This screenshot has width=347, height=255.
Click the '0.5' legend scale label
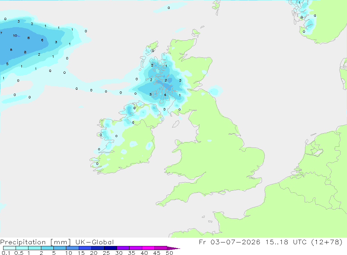[x=19, y=253]
